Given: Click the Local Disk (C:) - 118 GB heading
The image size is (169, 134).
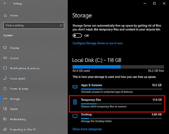Looking at the screenshot, I should [97, 60].
